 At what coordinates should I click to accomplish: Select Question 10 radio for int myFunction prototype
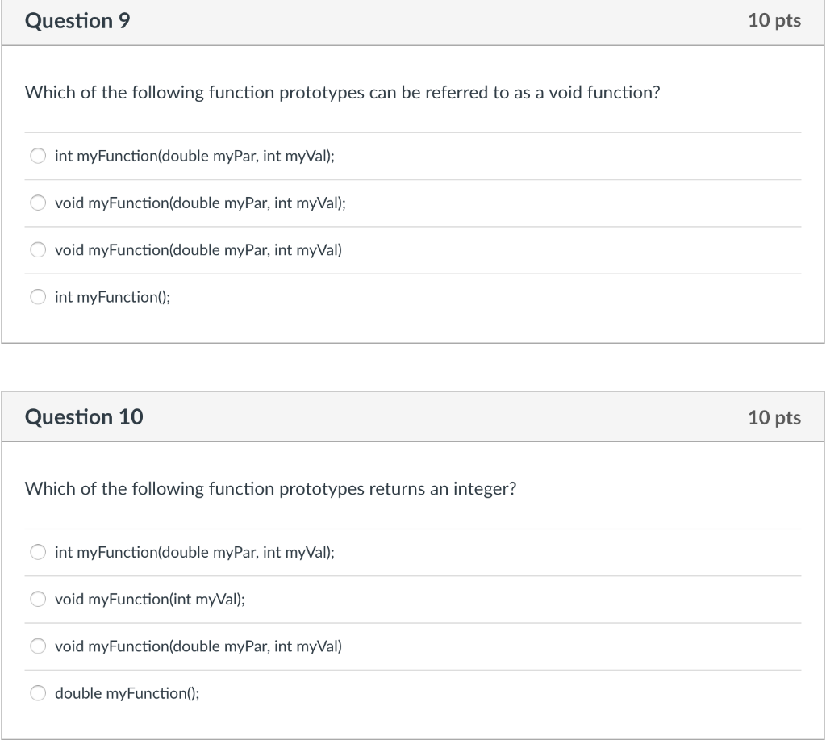(x=38, y=553)
